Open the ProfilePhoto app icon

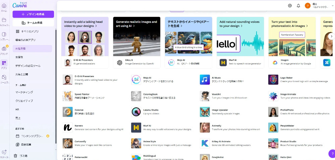273,112
